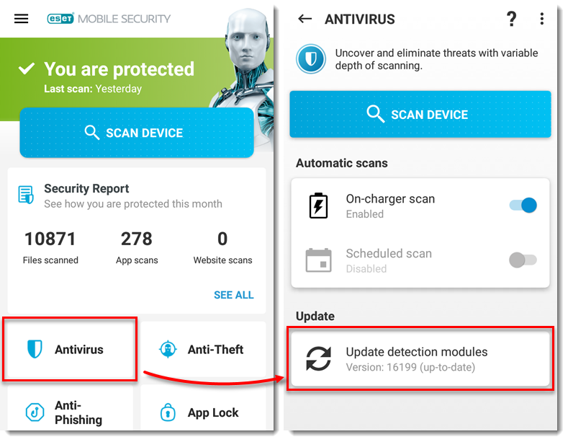The height and width of the screenshot is (442, 568).
Task: Enable the Scheduled scan toggle
Action: [x=523, y=260]
